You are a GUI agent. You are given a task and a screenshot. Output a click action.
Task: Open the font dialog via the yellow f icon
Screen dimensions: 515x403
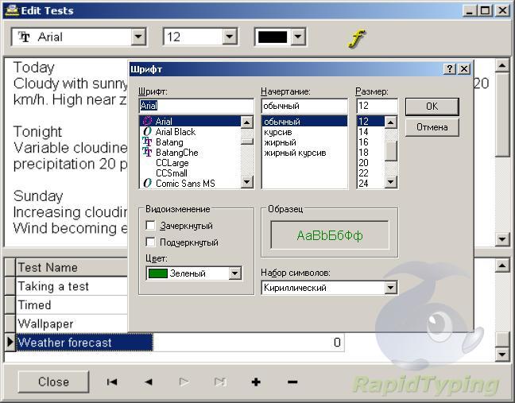click(x=357, y=38)
